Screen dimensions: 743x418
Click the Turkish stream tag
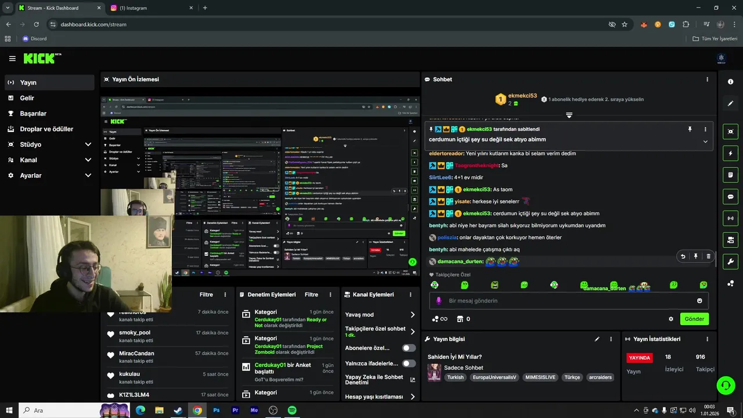[x=456, y=377]
